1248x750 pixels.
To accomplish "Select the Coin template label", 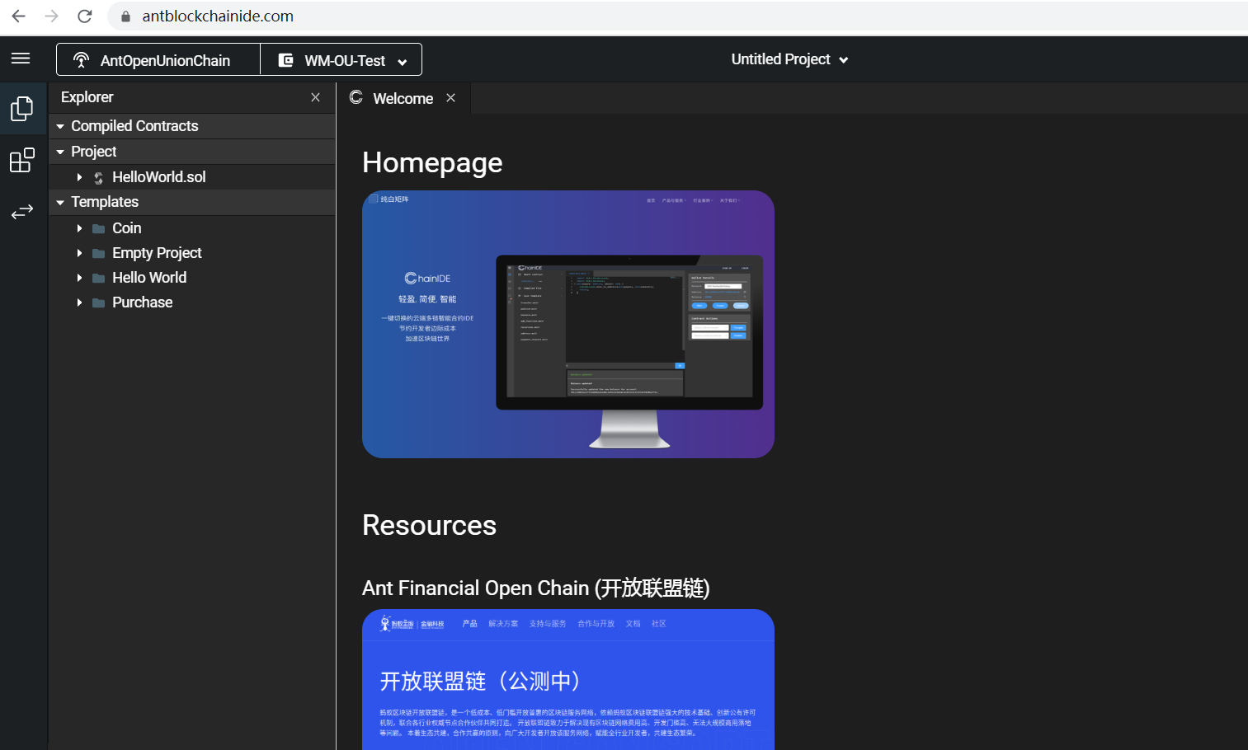I will [127, 228].
